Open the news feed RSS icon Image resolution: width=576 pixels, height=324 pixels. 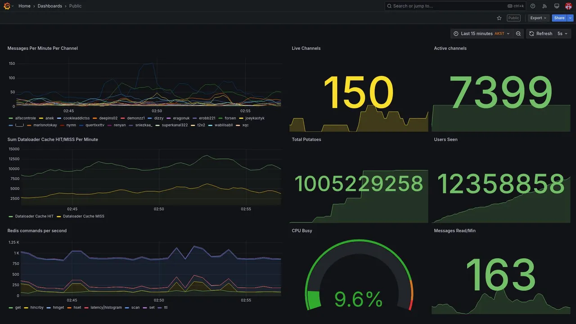pos(544,6)
